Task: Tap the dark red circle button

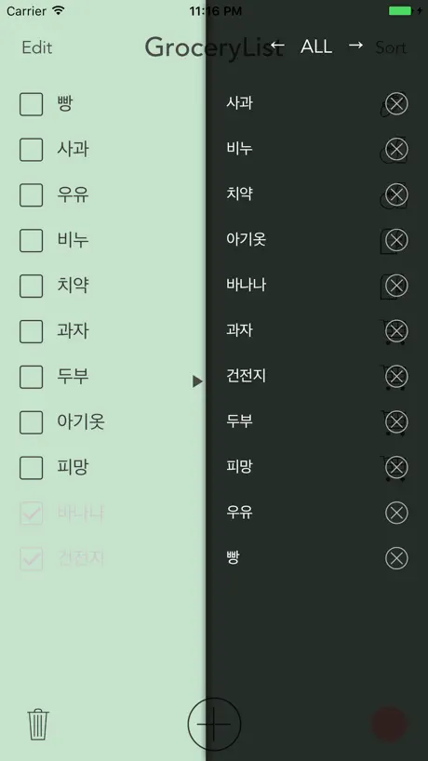Action: [x=389, y=724]
